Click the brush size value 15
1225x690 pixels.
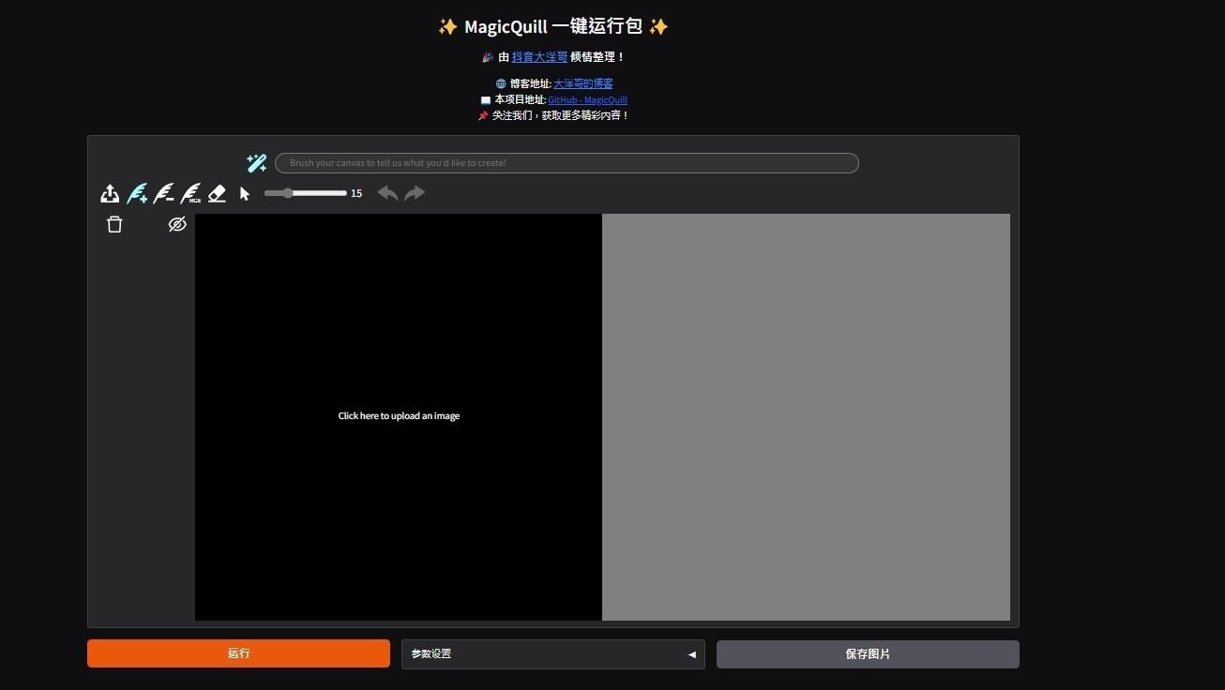[x=356, y=193]
